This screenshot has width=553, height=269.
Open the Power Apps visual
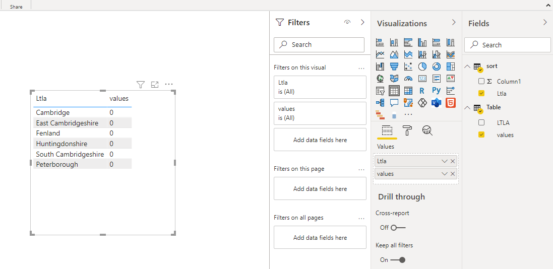tap(422, 103)
